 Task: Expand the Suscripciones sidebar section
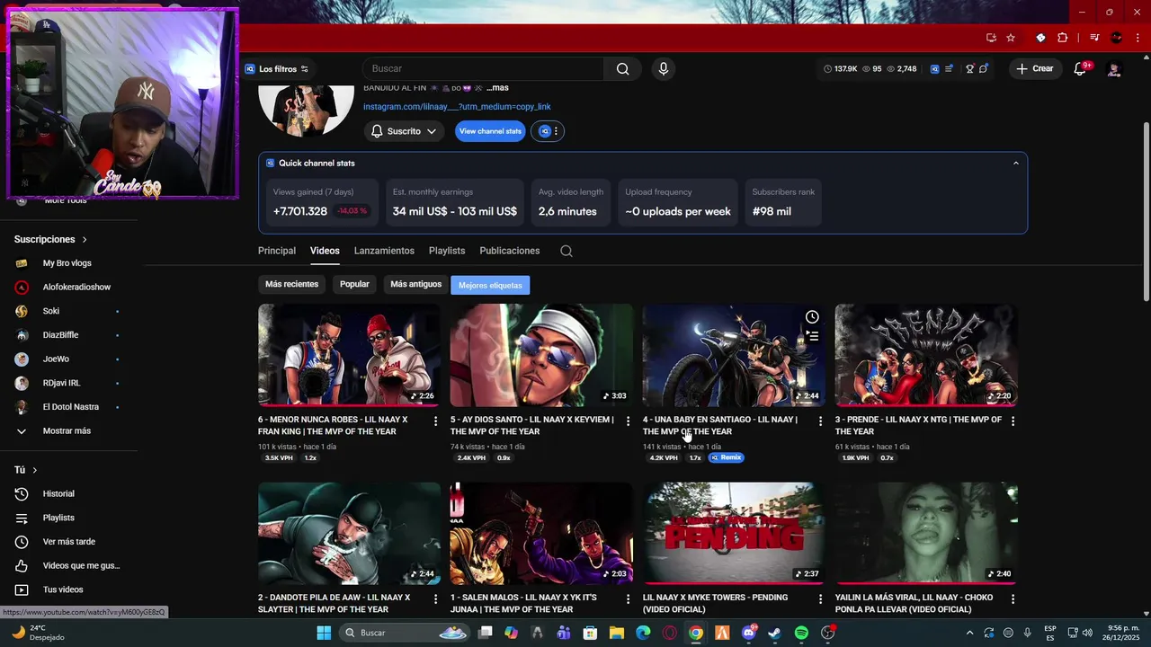pyautogui.click(x=51, y=239)
